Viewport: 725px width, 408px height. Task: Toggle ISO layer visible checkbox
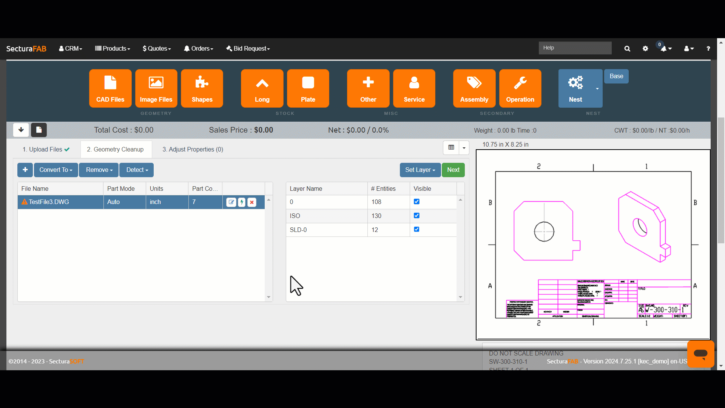click(x=416, y=216)
